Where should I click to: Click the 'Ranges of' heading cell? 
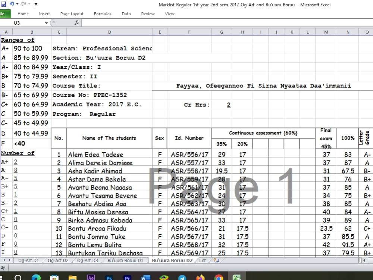[18, 40]
